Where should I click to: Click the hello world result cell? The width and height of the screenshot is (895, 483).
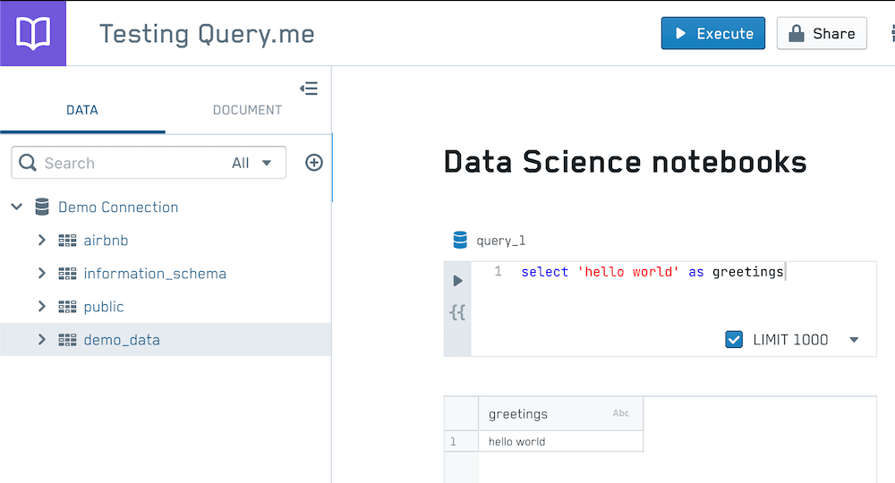[560, 441]
